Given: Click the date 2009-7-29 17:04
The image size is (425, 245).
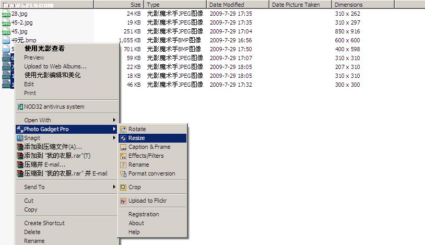Looking at the screenshot, I should tap(231, 31).
